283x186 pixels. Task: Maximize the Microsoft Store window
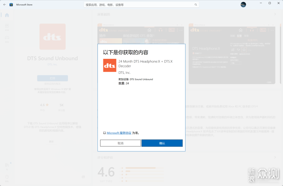tap(270, 3)
